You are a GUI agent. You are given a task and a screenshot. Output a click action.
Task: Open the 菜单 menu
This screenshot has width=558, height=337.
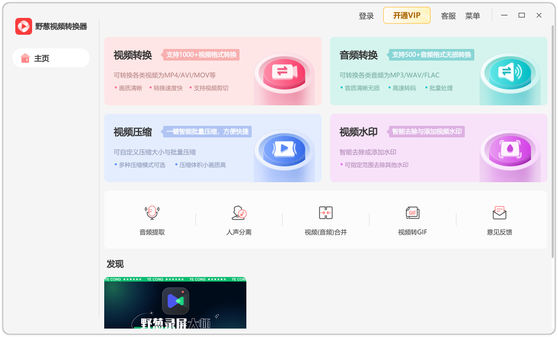coord(473,15)
